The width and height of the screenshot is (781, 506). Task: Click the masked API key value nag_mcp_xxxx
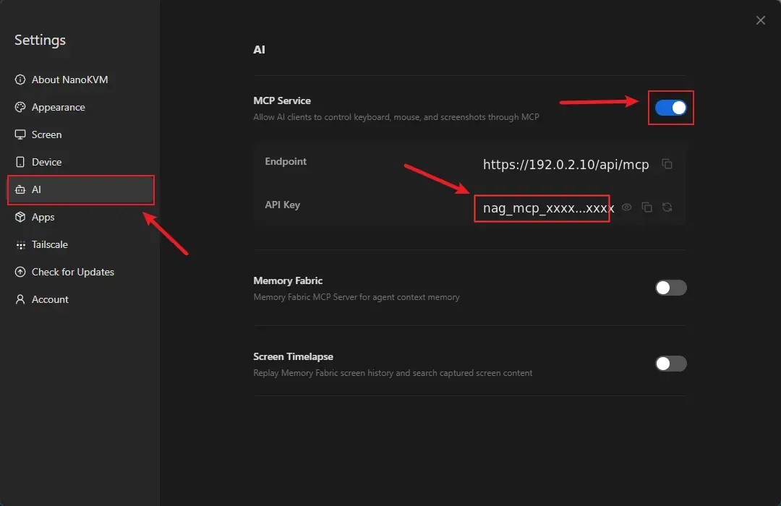(548, 207)
